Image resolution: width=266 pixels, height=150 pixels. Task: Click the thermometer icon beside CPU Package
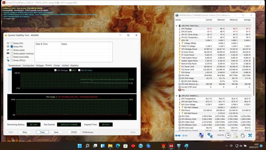180,29
